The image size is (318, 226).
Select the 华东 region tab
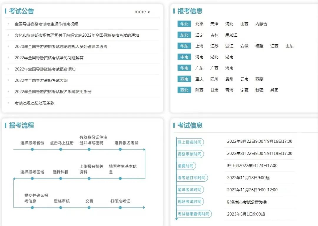[184, 46]
